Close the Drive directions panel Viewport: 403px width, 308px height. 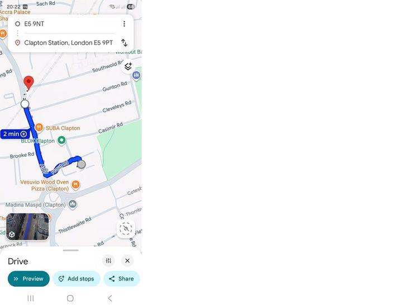click(x=127, y=260)
